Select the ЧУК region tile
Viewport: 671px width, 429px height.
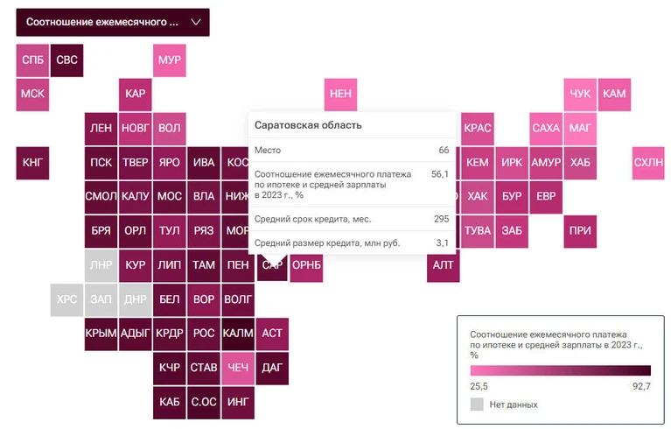point(580,95)
